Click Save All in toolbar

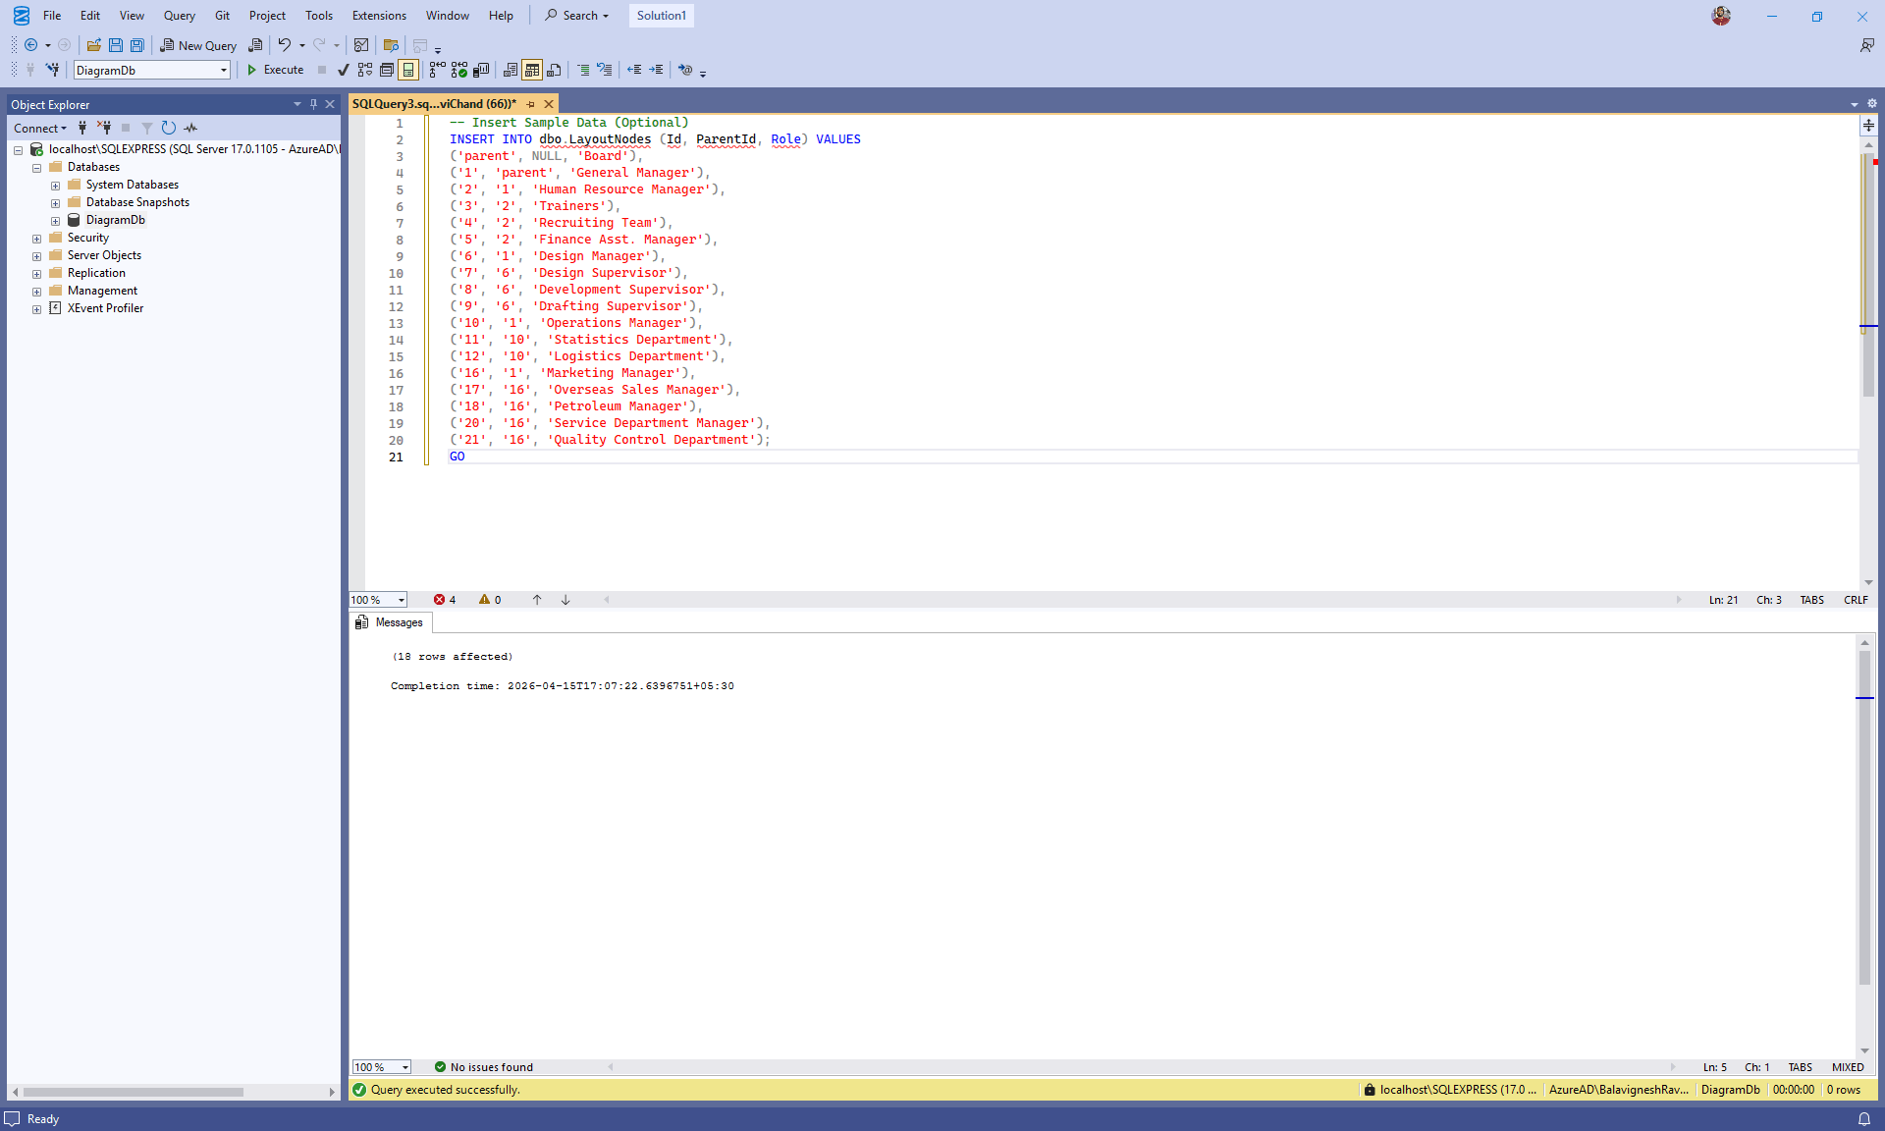[137, 45]
